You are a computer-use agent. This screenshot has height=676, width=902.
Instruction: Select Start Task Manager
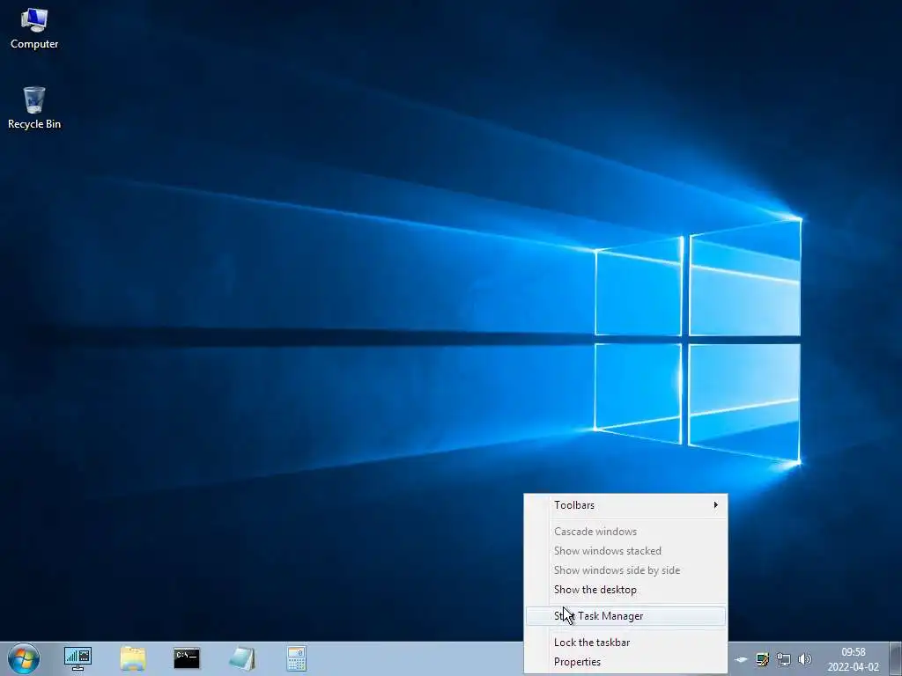626,616
